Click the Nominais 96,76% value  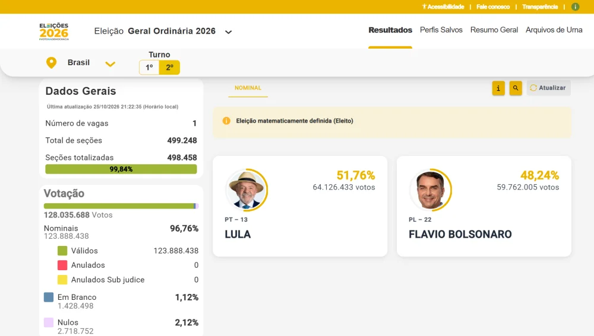[184, 228]
